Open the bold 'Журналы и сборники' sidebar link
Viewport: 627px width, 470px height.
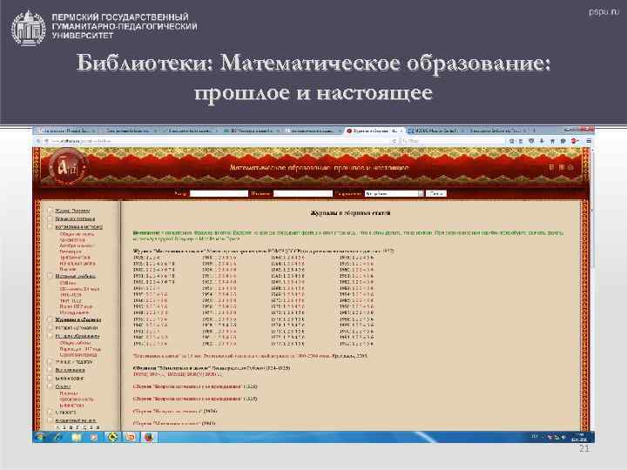(78, 319)
